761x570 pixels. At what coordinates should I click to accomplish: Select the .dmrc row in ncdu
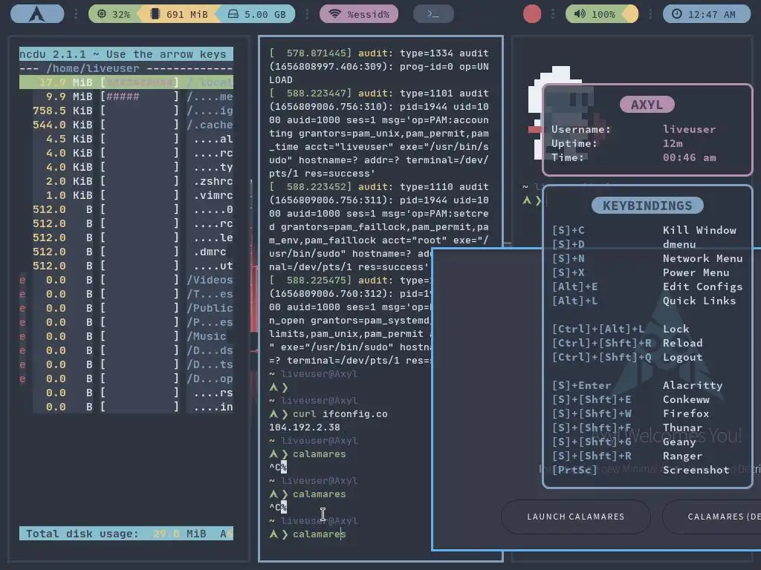click(126, 252)
